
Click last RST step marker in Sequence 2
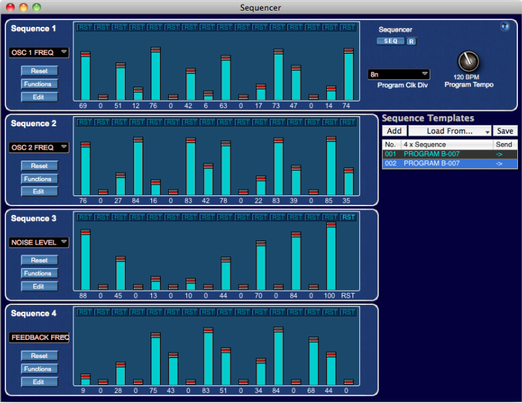[348, 122]
